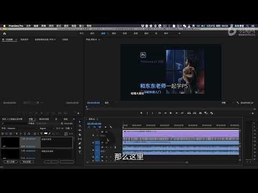Image resolution: width=258 pixels, height=193 pixels.
Task: Switch to the Audio Clip Mixer tab
Action: [45, 40]
